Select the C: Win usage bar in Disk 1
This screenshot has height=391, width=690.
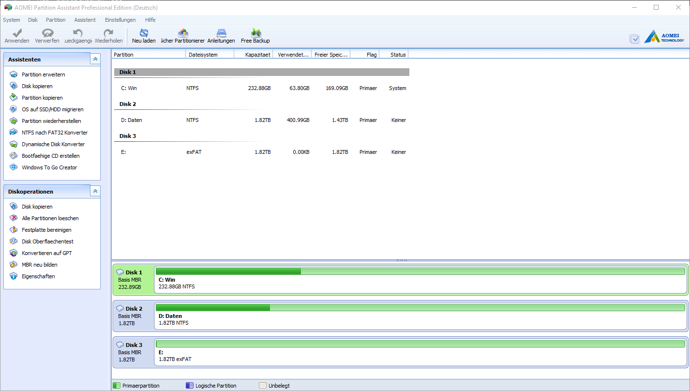pos(420,271)
